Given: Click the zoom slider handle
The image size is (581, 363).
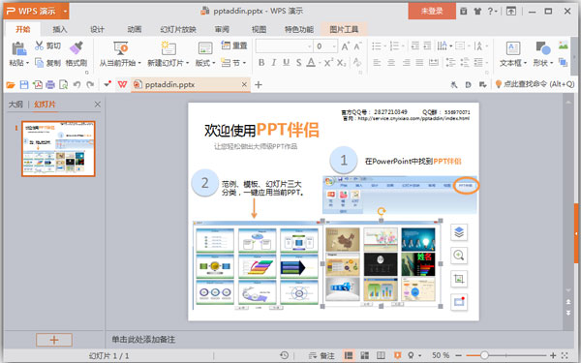Looking at the screenshot, I should pos(484,355).
